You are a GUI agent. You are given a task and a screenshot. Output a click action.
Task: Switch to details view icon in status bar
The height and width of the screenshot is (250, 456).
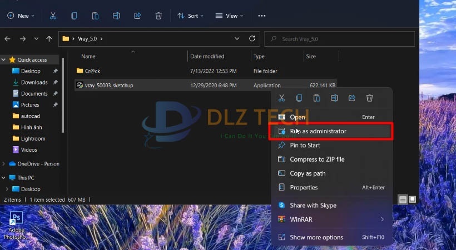point(403,199)
